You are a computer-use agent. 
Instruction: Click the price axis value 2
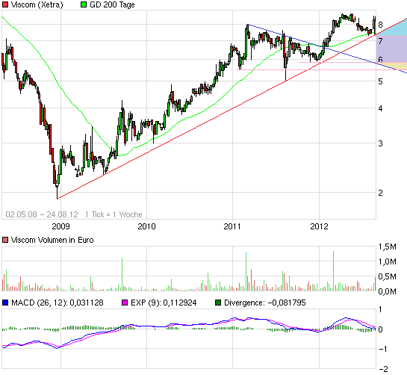(x=380, y=193)
